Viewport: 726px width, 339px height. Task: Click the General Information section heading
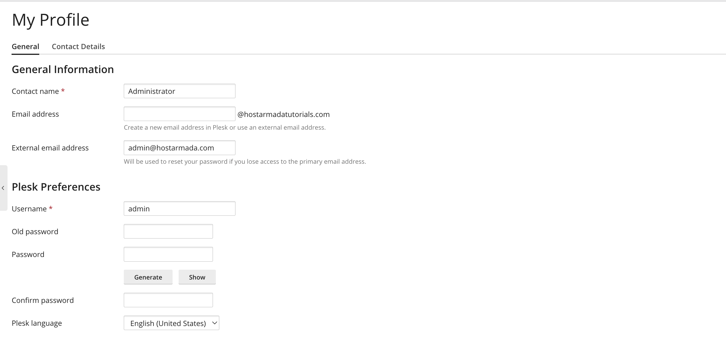tap(63, 69)
